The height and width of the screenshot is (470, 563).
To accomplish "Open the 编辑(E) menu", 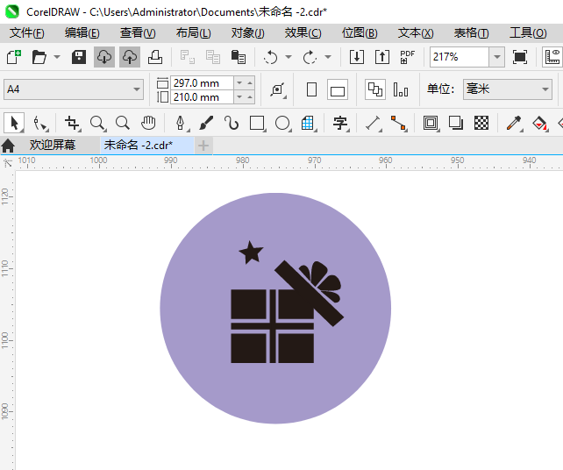I will (x=82, y=33).
